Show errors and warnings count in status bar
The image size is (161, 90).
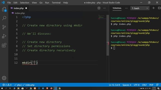pos(7,85)
